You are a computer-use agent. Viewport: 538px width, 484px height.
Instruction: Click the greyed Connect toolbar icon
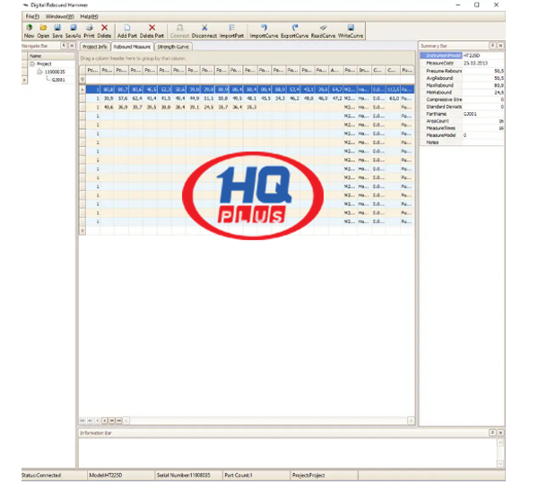coord(180,31)
